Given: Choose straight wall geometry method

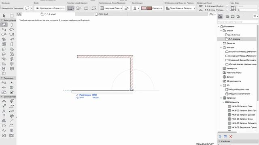Looking at the screenshot, I should pyautogui.click(x=70, y=8).
